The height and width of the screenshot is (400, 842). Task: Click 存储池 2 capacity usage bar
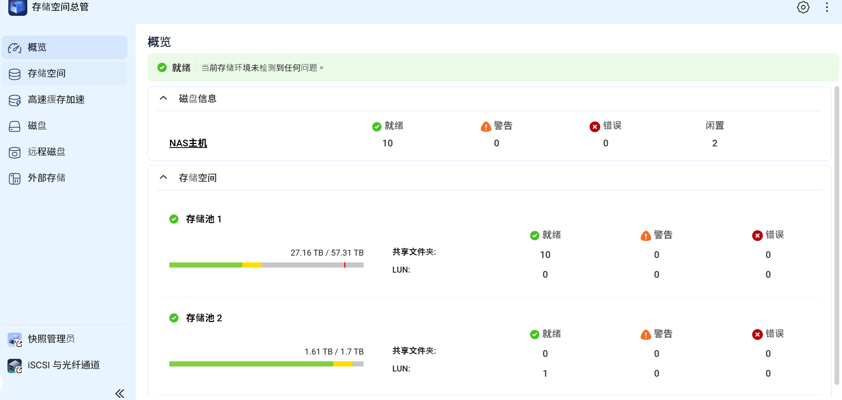266,364
